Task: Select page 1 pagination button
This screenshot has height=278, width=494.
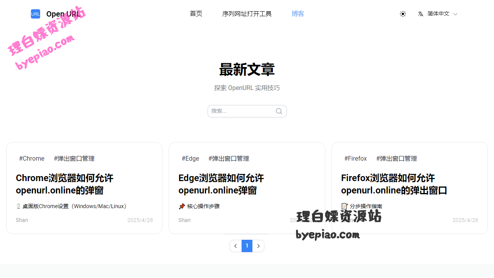Action: pyautogui.click(x=247, y=246)
